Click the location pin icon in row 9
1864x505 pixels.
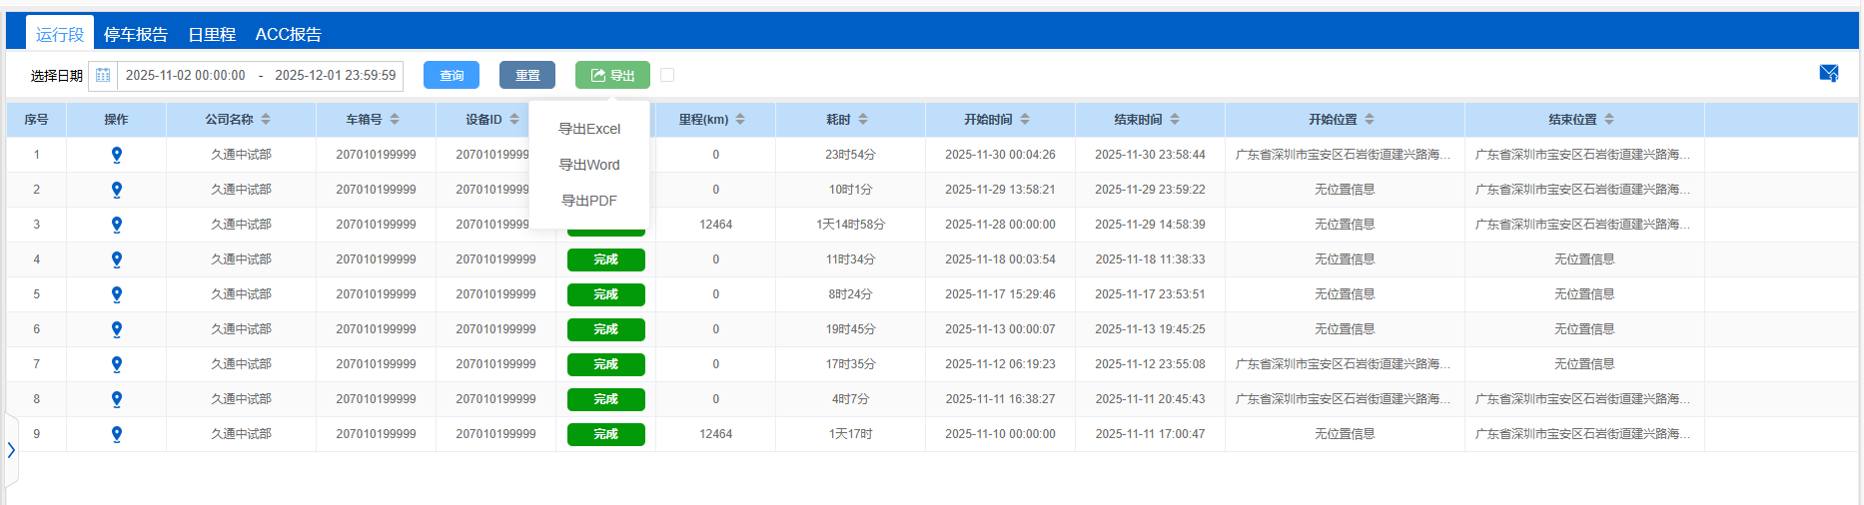(x=117, y=434)
